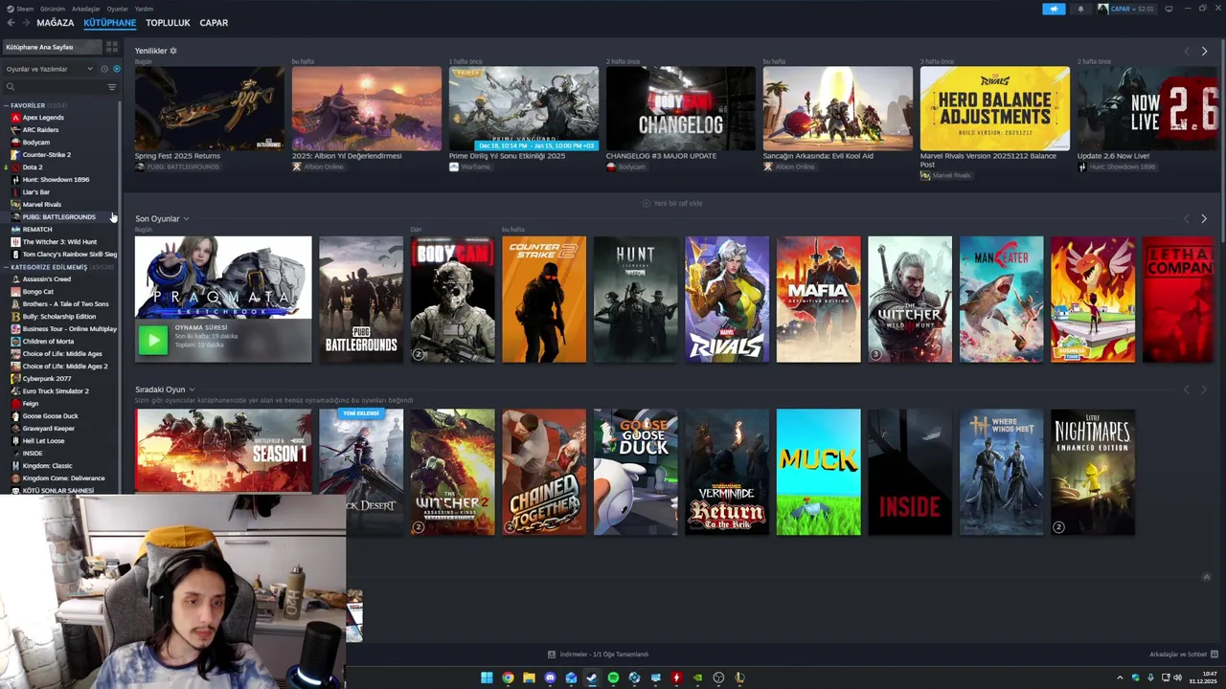The image size is (1226, 689).
Task: Switch to the MAĞAZA tab
Action: click(x=56, y=23)
